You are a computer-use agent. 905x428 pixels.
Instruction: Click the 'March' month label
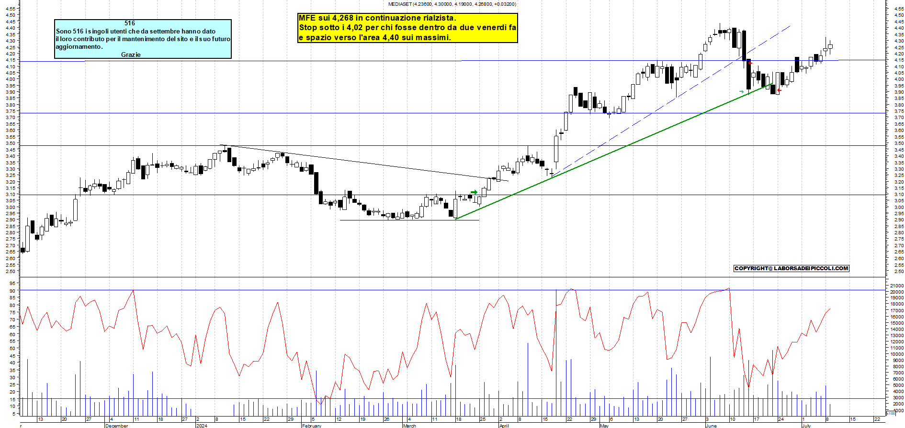click(x=410, y=426)
